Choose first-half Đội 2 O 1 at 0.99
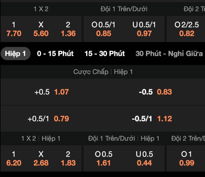 pyautogui.click(x=187, y=159)
